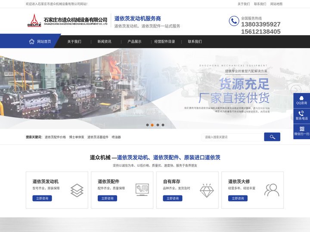Click 立即咨询 button under 道依茨发动机
Viewport: 310px width, 232px height.
coord(42,198)
